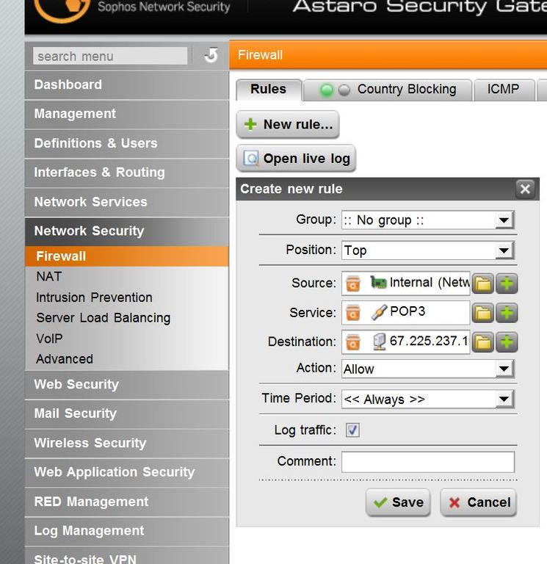The image size is (547, 564).
Task: Click the 67.225.237.1 destination entry
Action: tap(429, 341)
